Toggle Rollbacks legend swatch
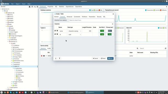The image size is (168, 94). (161, 10)
